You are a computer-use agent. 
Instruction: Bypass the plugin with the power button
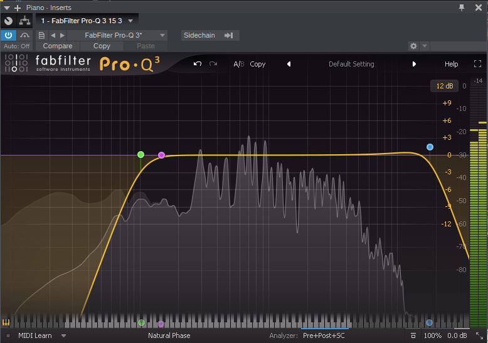9,35
